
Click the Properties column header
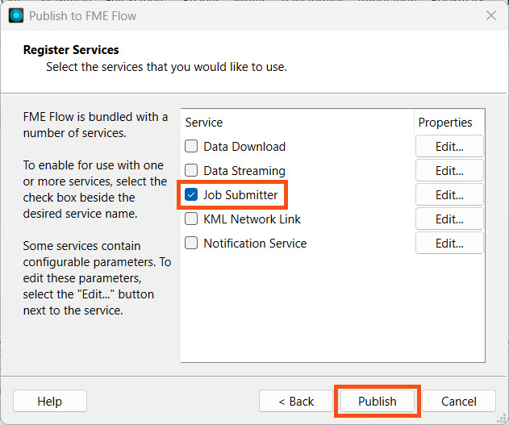(x=445, y=123)
